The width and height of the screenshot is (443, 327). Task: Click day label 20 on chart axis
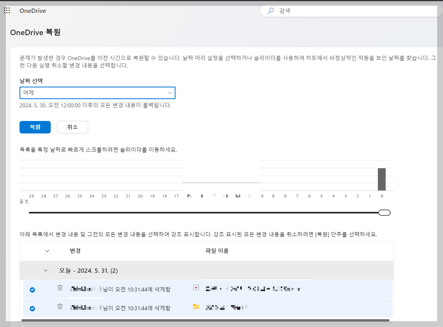click(x=140, y=196)
